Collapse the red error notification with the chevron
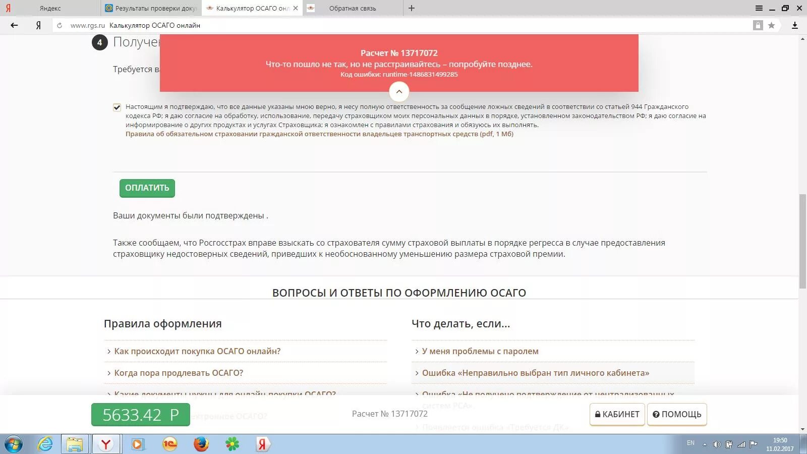807x454 pixels. tap(399, 92)
